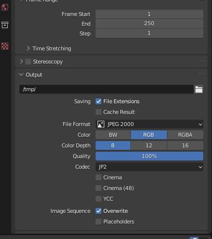The image size is (212, 239).
Task: Expand the Time Stretching subpanel
Action: 28,48
